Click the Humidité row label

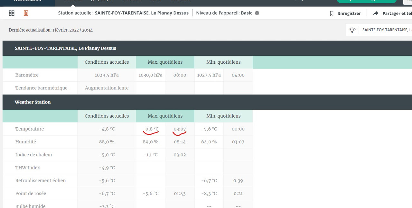click(26, 142)
